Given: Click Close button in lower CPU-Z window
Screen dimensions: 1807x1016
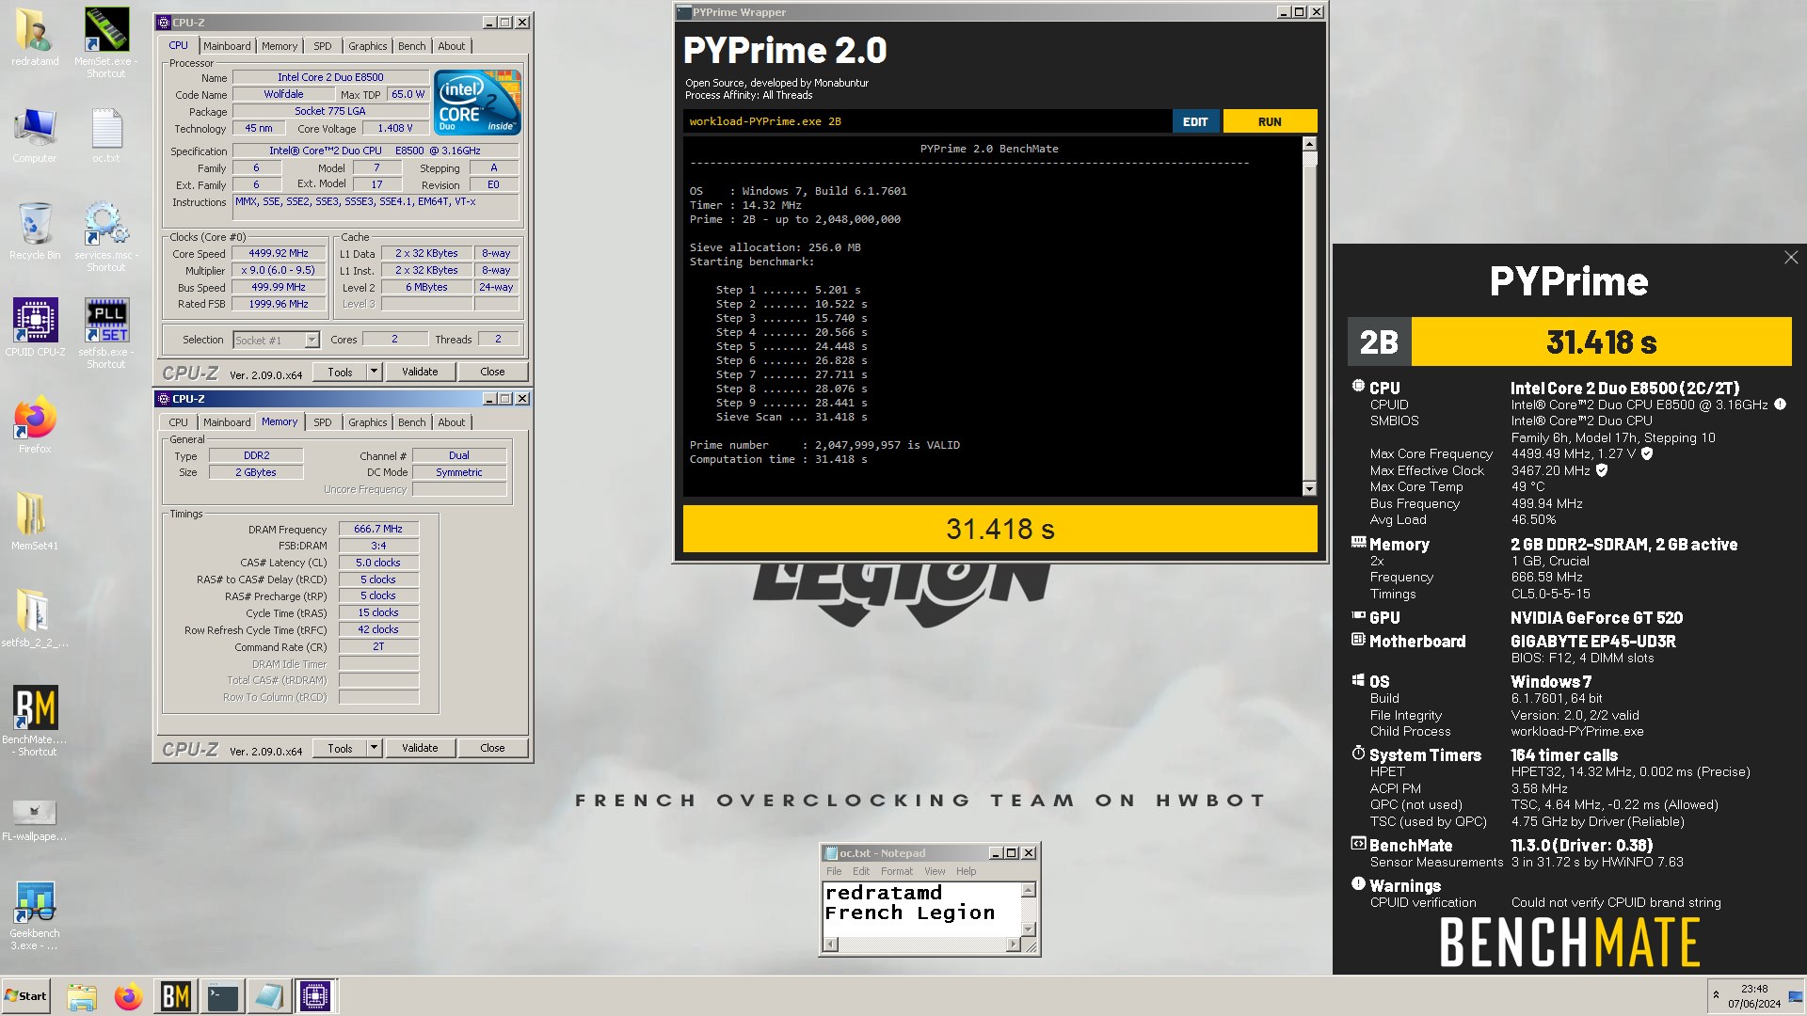Looking at the screenshot, I should pyautogui.click(x=492, y=748).
